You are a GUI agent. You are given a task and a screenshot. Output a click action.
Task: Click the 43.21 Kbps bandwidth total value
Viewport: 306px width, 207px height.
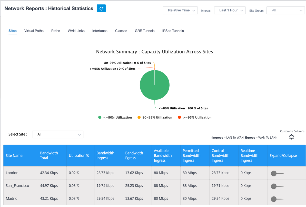coord(49,199)
